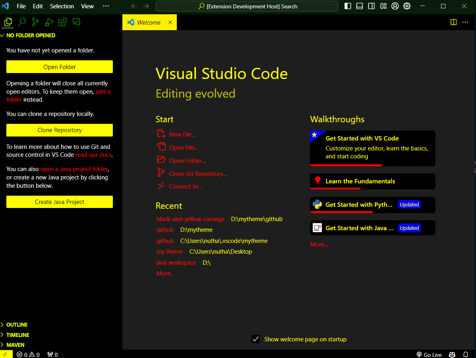Close the Welcome tab
Viewport: 476px width, 358px height.
coord(170,22)
